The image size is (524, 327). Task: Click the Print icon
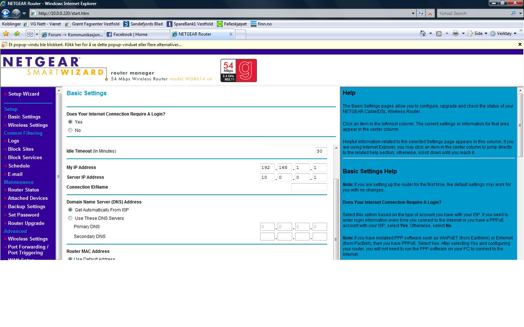(x=455, y=33)
